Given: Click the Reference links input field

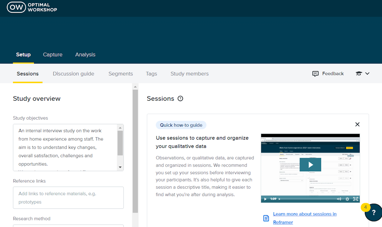Looking at the screenshot, I should point(68,197).
